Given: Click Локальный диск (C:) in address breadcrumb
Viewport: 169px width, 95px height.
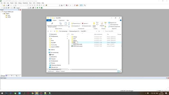Looking at the screenshot, I should tap(74, 31).
